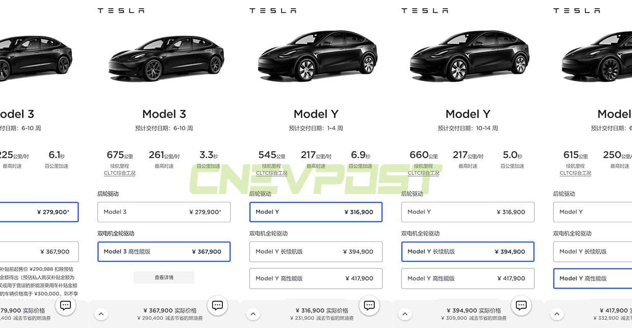Open CLTC综合工况 link under 660公里
This screenshot has width=632, height=328.
(423, 173)
